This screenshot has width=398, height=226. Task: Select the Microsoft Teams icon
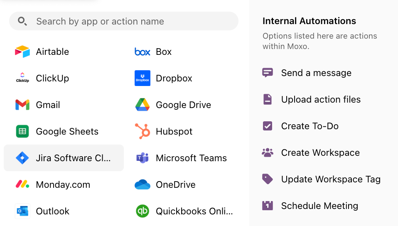coord(142,158)
